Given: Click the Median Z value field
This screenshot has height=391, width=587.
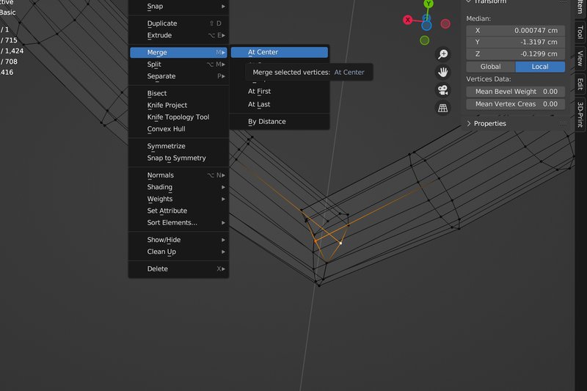Looking at the screenshot, I should coord(516,54).
